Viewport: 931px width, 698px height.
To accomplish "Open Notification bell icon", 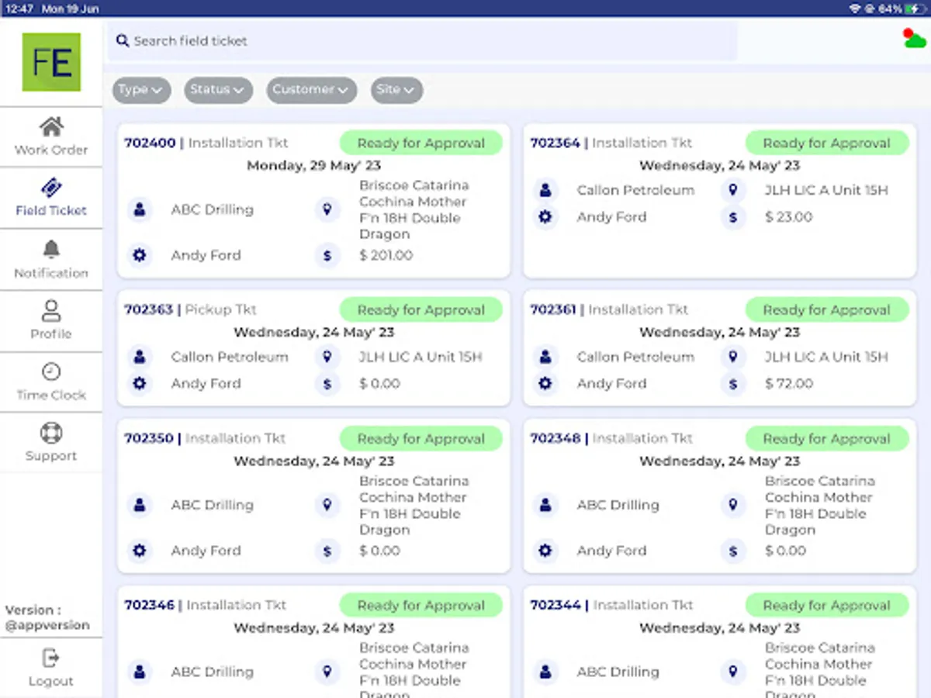I will pyautogui.click(x=51, y=249).
